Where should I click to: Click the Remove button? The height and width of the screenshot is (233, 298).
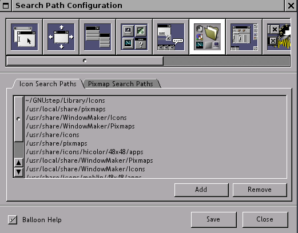(x=260, y=190)
